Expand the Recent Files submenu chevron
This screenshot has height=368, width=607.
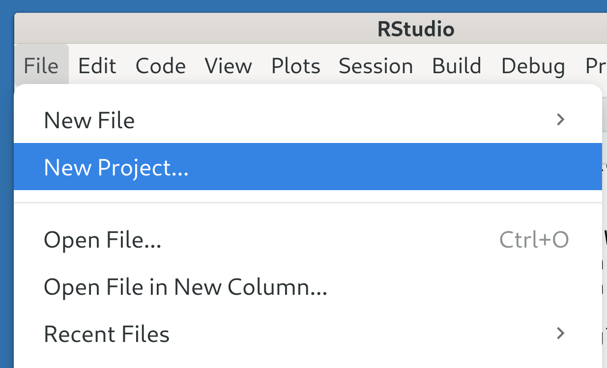(560, 334)
